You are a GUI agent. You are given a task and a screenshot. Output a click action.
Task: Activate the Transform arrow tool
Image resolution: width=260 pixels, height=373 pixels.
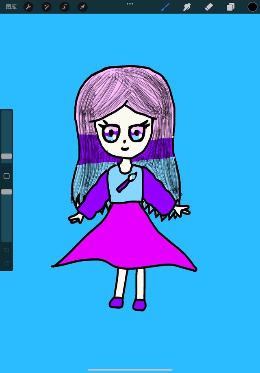point(82,7)
